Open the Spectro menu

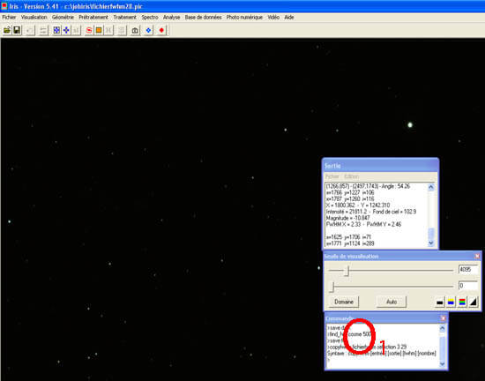pyautogui.click(x=150, y=18)
